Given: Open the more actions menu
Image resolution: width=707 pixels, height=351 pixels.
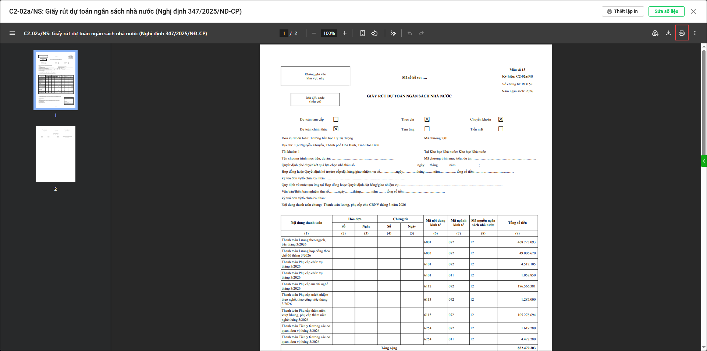Looking at the screenshot, I should [695, 33].
